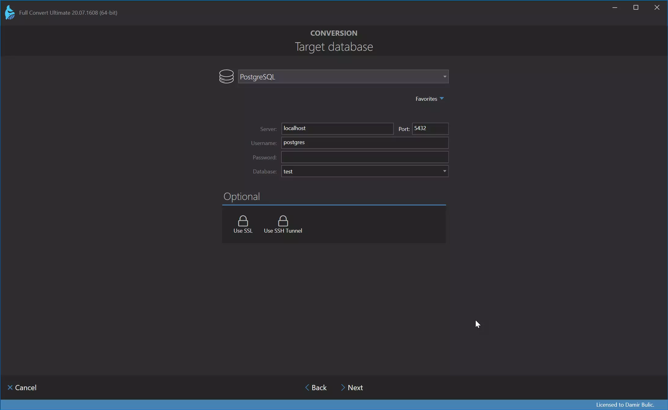This screenshot has width=668, height=410.
Task: Click the Use SSL lock icon
Action: click(x=242, y=221)
